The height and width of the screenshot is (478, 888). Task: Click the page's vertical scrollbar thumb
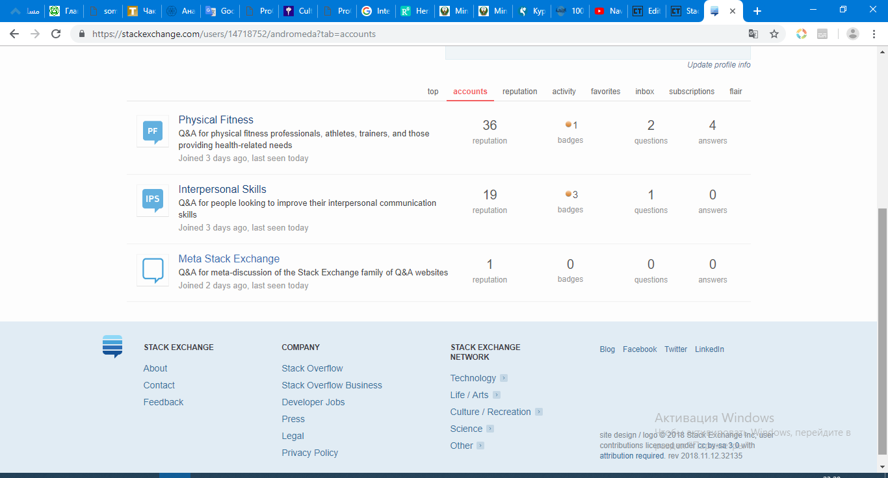tap(882, 331)
